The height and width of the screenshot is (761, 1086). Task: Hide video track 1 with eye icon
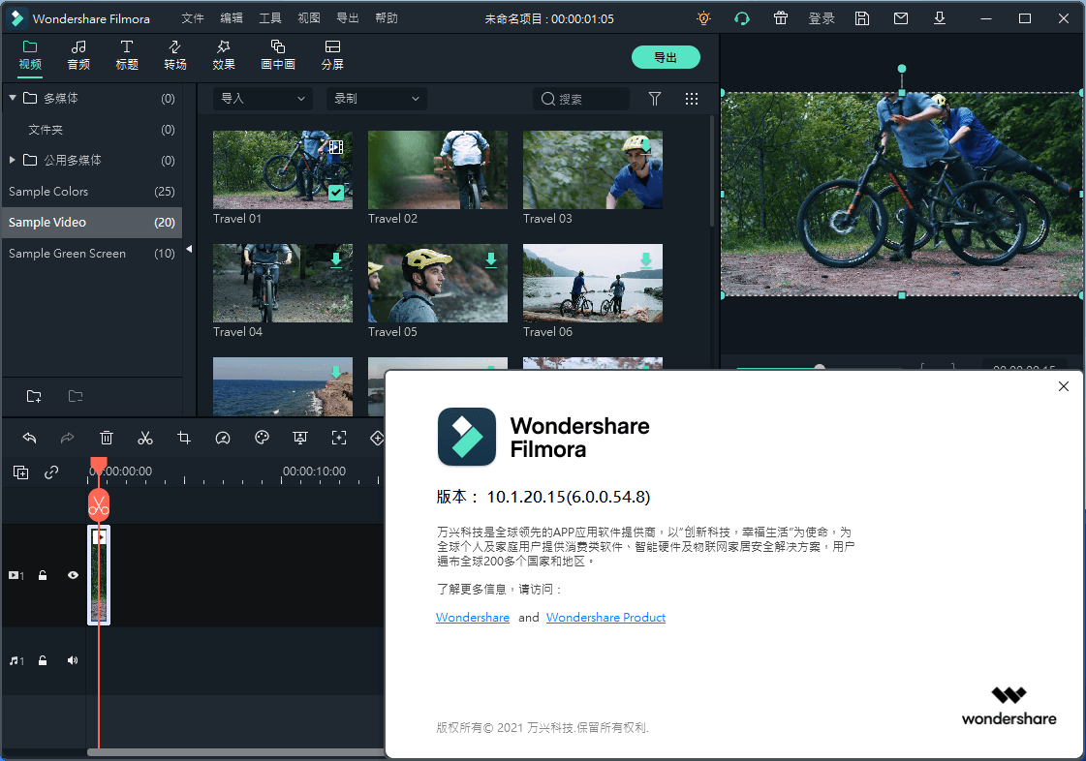(x=73, y=575)
